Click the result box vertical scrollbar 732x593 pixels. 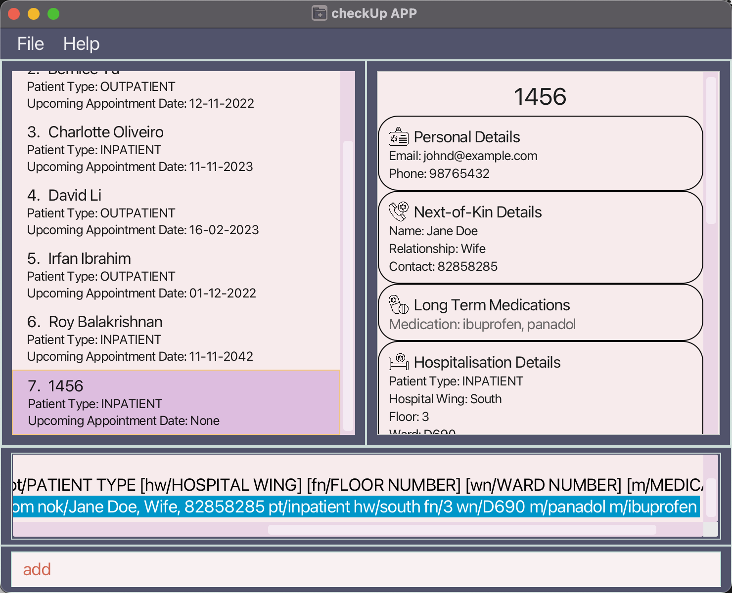click(711, 497)
